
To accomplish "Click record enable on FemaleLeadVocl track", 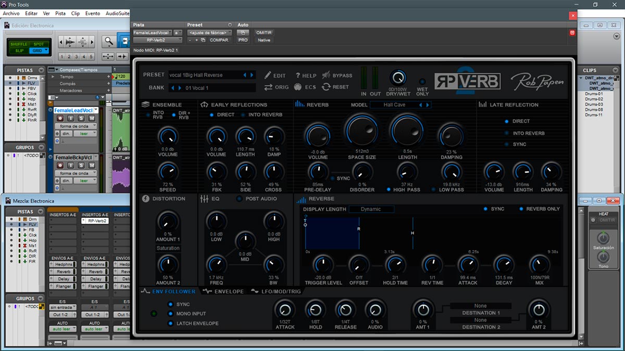I will coord(59,119).
